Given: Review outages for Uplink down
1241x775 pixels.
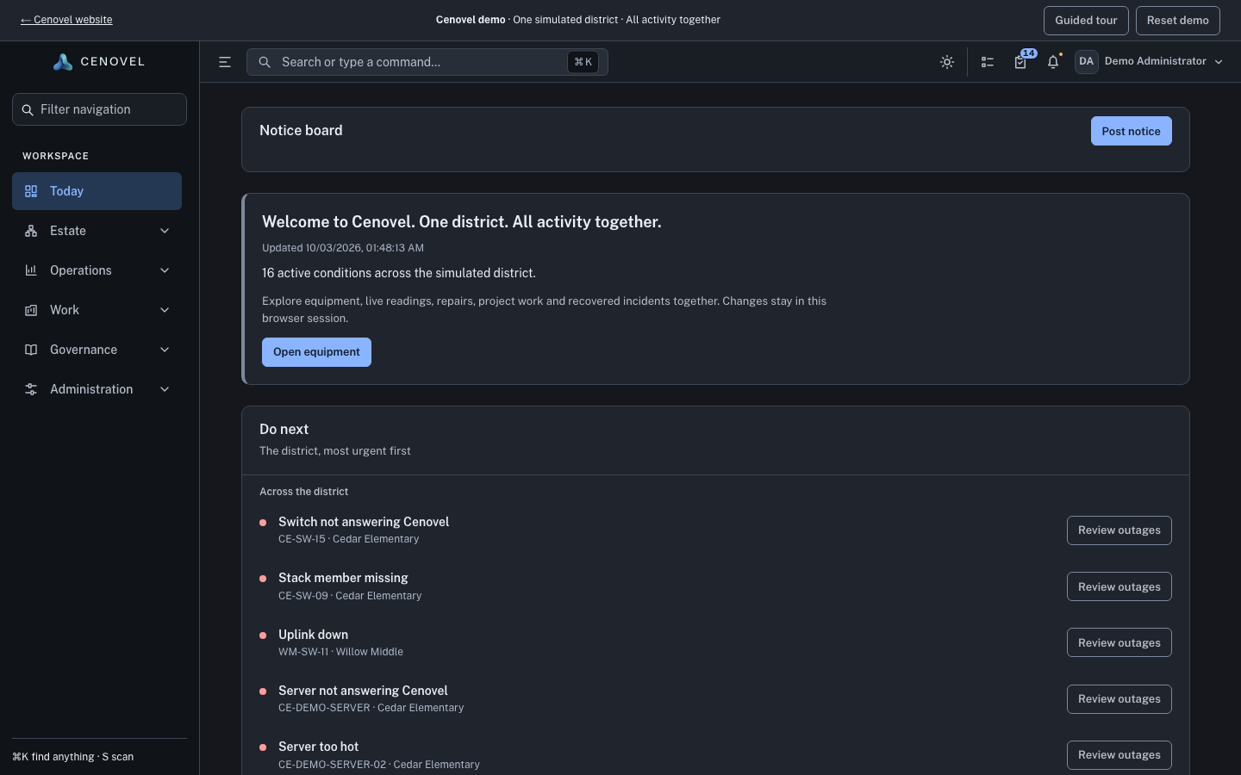Looking at the screenshot, I should (1119, 642).
